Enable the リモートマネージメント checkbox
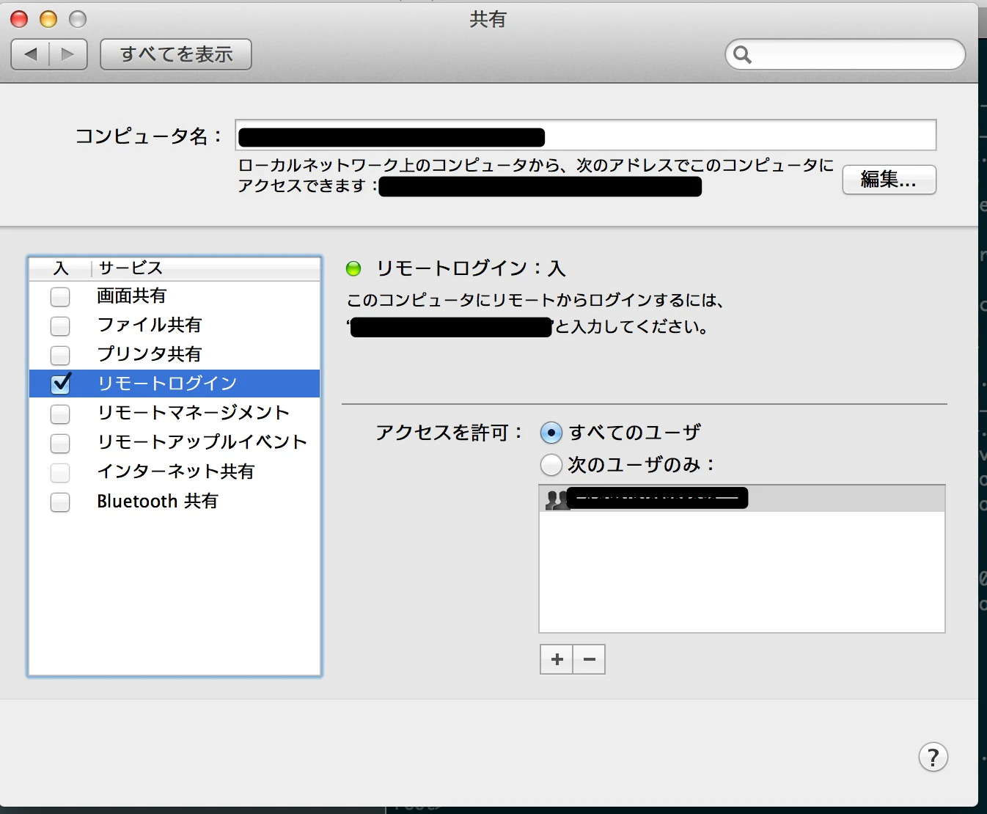This screenshot has width=987, height=814. tap(60, 414)
